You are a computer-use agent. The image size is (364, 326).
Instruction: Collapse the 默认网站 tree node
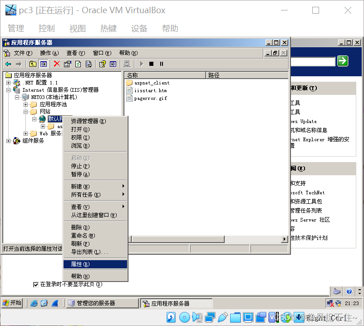(34, 119)
